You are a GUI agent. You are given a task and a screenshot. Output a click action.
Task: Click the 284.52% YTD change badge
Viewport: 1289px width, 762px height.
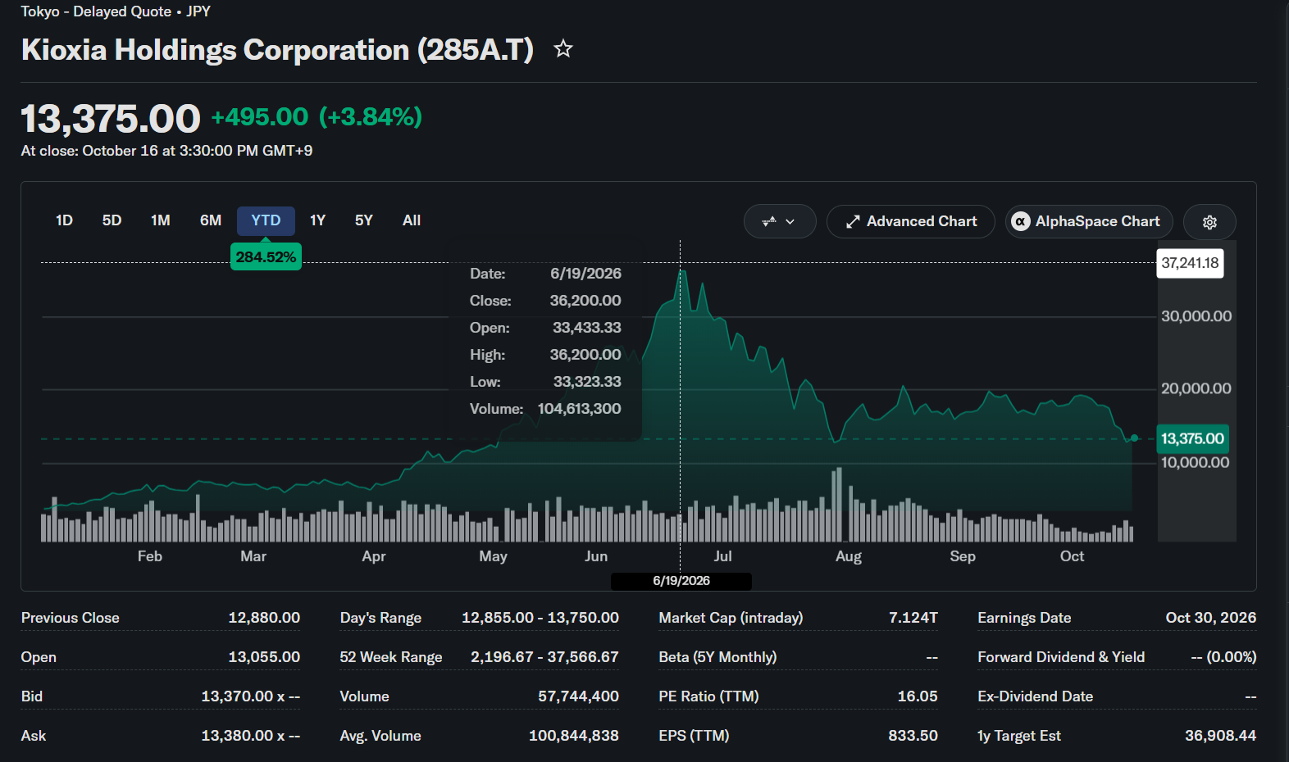266,256
